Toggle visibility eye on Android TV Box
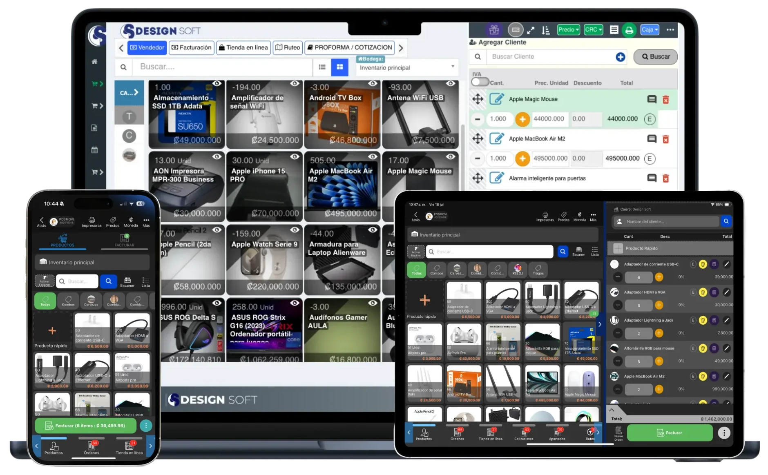The height and width of the screenshot is (475, 768). [373, 84]
